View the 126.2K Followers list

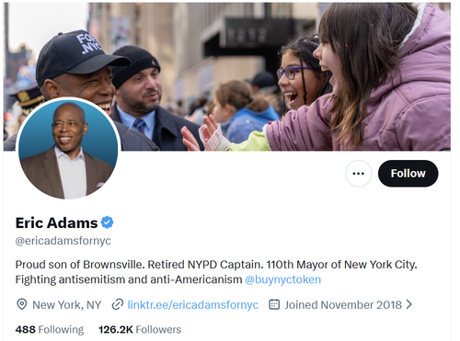pos(140,330)
